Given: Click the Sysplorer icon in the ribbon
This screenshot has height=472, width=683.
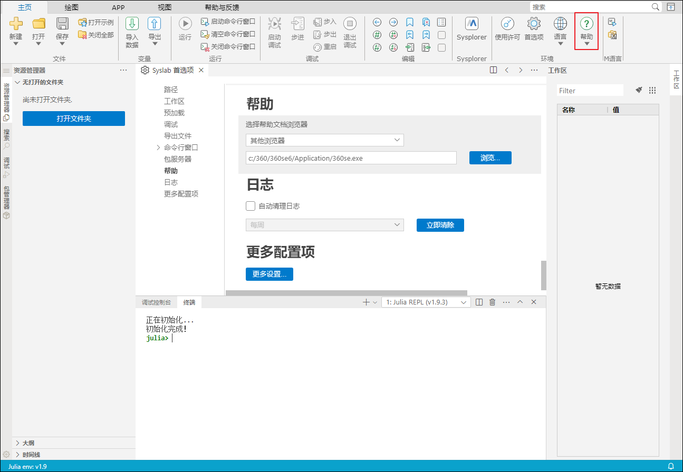Looking at the screenshot, I should [x=472, y=24].
